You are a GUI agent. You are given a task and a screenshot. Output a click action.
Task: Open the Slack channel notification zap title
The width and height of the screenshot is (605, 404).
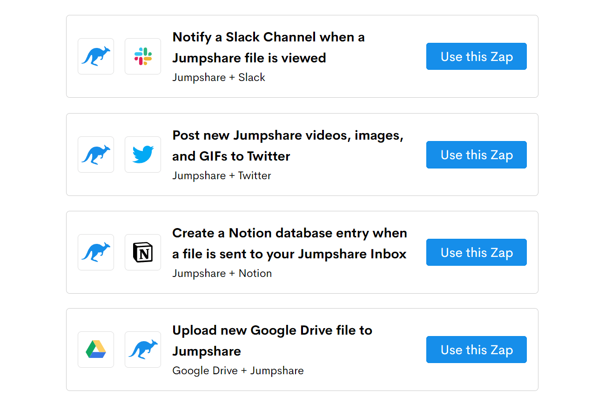point(269,47)
